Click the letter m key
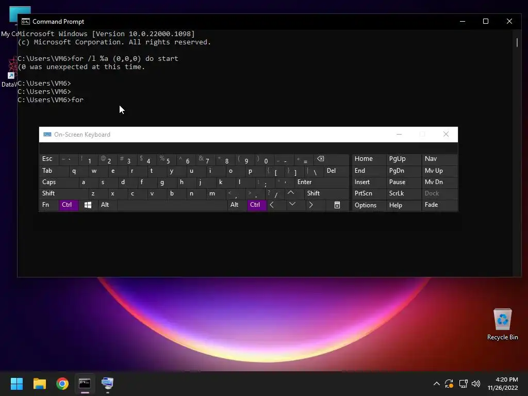Image resolution: width=528 pixels, height=396 pixels. coord(215,193)
